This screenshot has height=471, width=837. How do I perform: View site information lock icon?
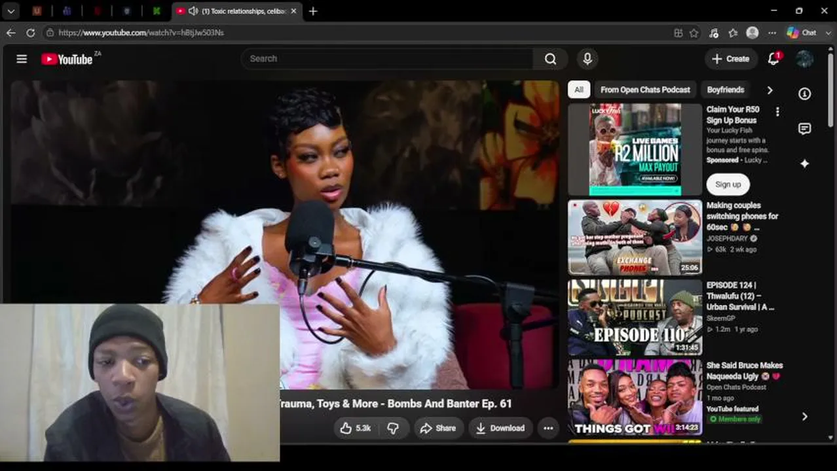pos(50,33)
